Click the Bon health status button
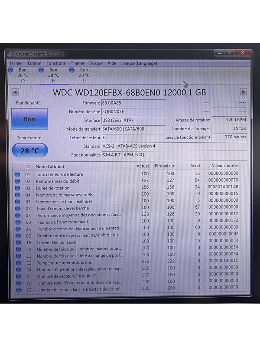 tap(29, 119)
